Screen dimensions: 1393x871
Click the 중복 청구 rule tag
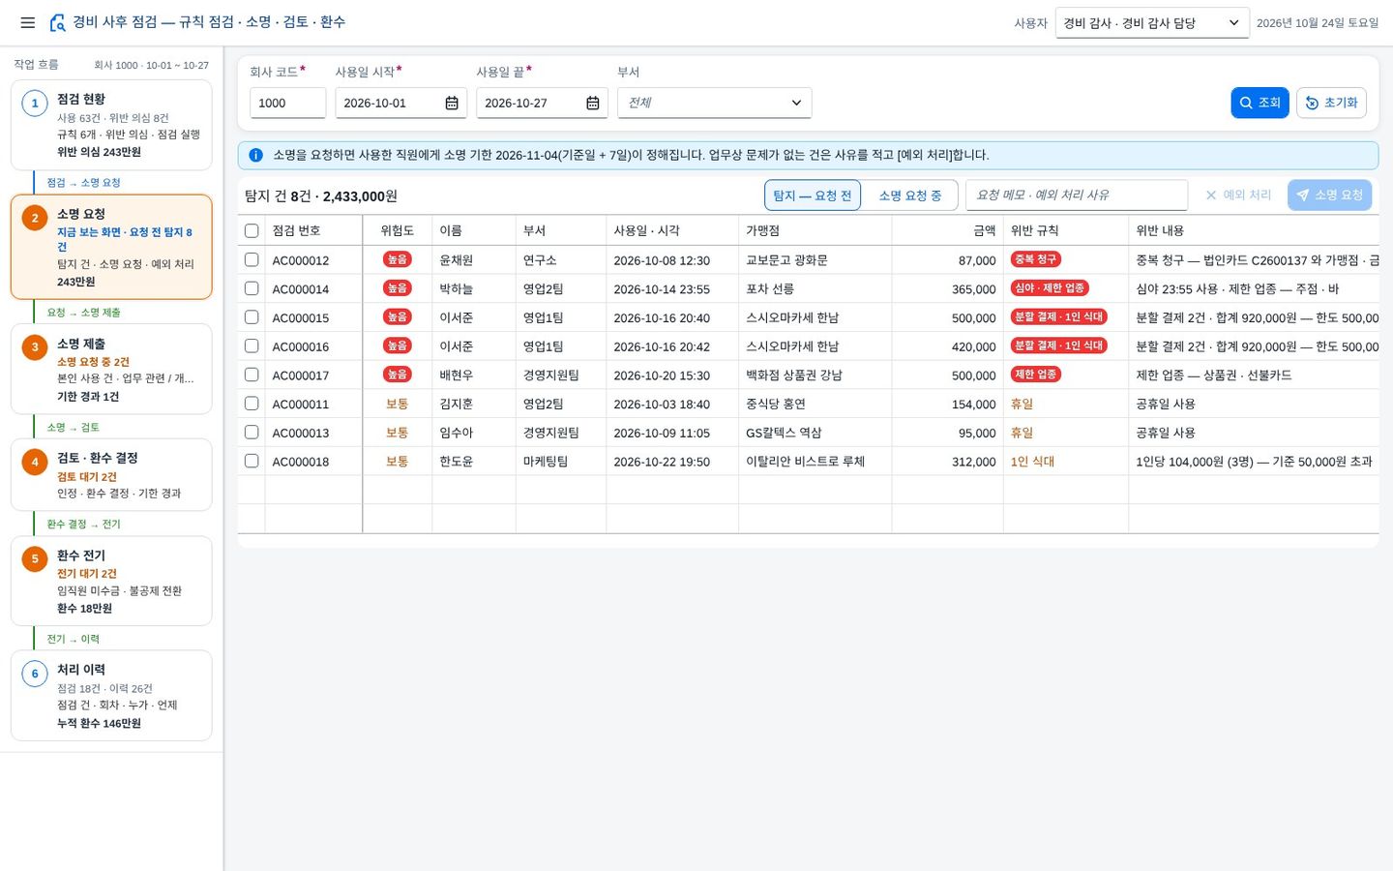click(1035, 259)
